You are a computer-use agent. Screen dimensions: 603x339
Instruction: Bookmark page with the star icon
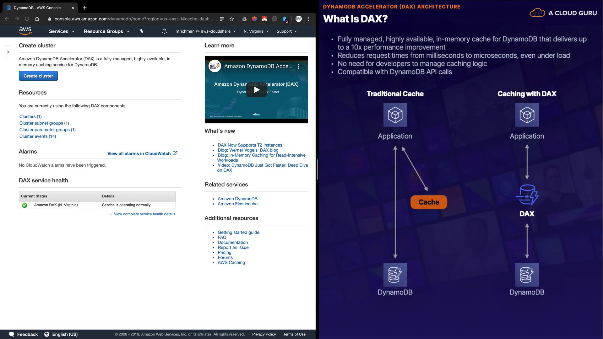pyautogui.click(x=232, y=19)
